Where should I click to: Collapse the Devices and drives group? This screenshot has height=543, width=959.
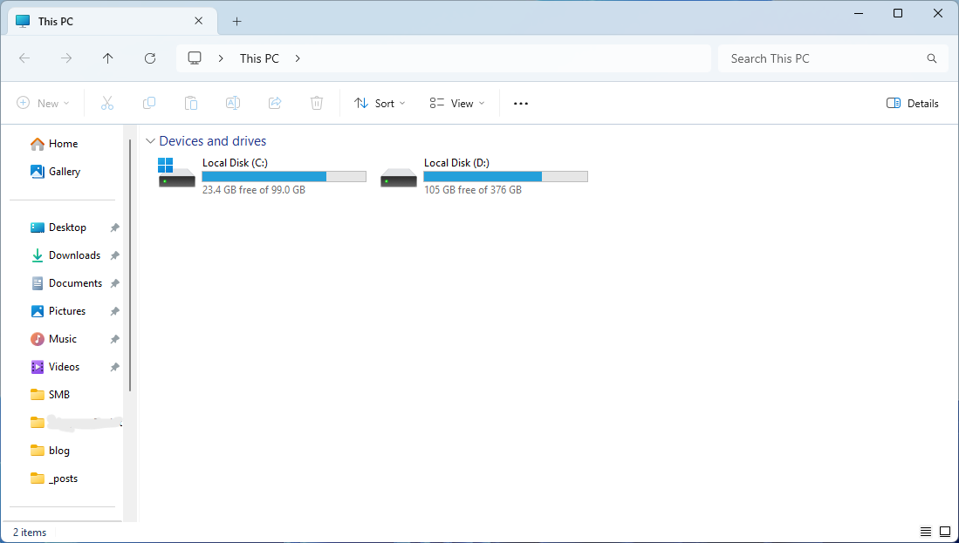pos(151,141)
